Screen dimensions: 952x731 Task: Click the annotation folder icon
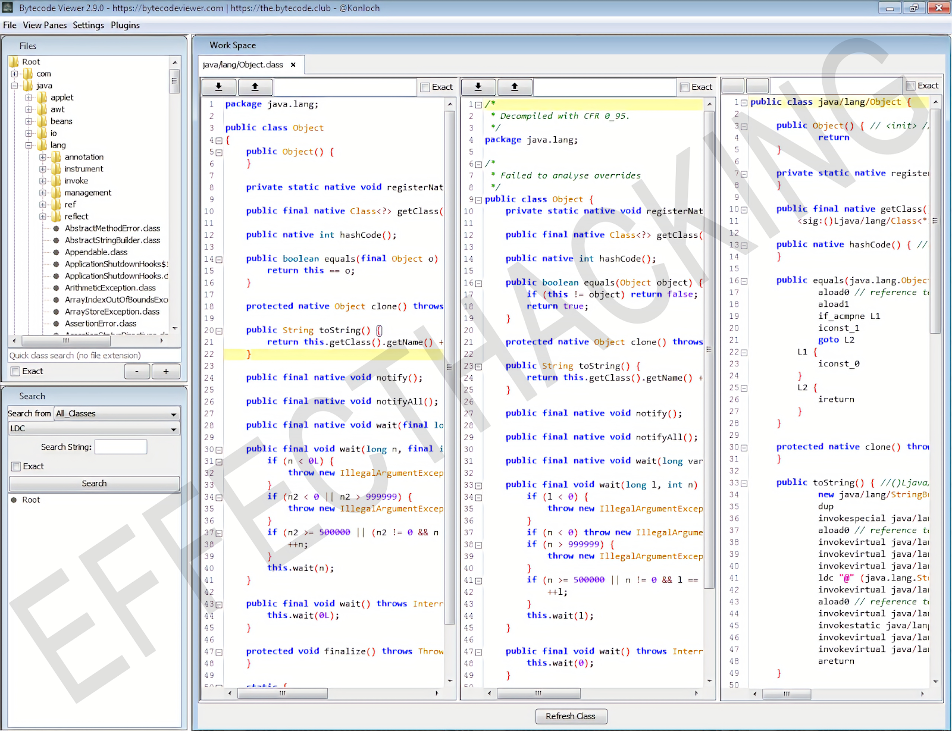[x=57, y=157]
